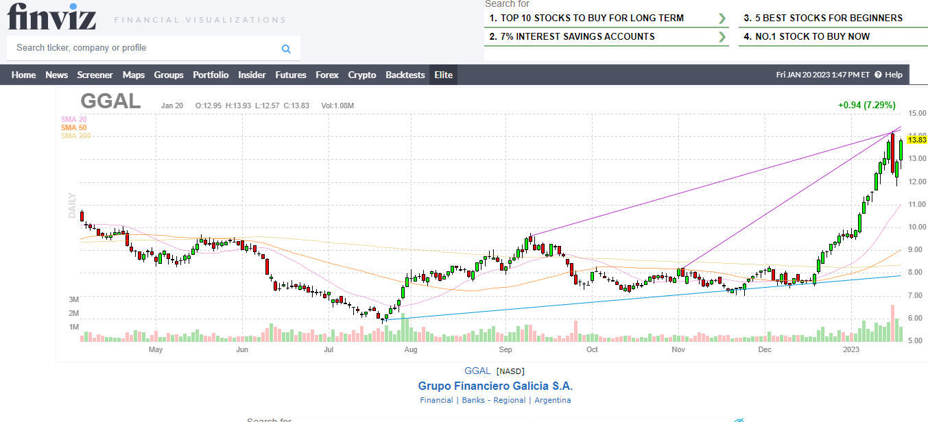Click the 13.83 current price tag
The image size is (928, 422).
coord(916,140)
